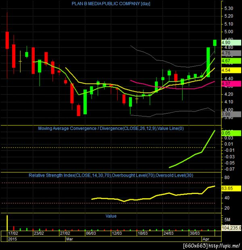Click the 12/03 date label
Image resolution: width=242 pixels, height=250 pixels.
click(x=117, y=233)
